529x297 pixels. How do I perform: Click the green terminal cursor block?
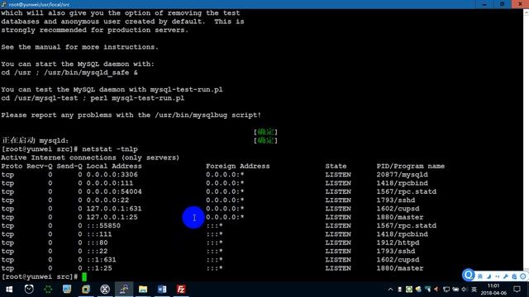click(x=84, y=277)
